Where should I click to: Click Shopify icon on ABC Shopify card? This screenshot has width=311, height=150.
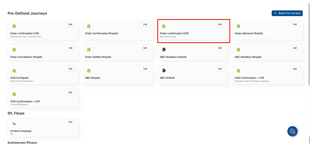pos(89,70)
